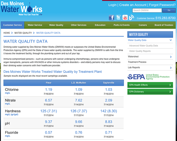Click the L.D. McMullen column header
This screenshot has width=177, height=141.
[x=78, y=83]
